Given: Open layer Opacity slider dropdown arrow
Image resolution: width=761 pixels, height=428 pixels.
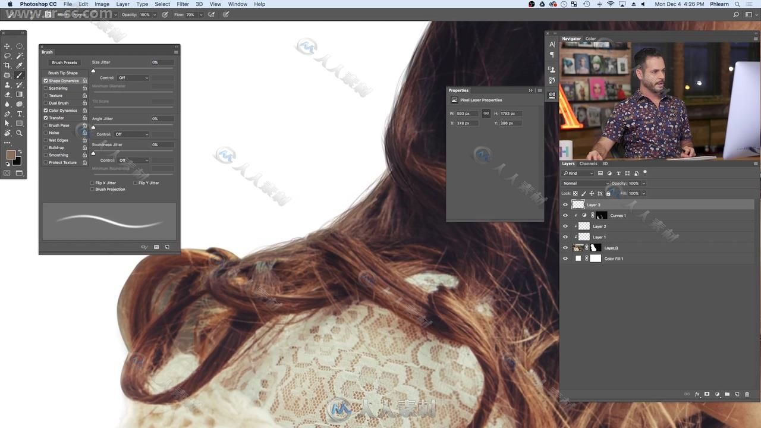Looking at the screenshot, I should point(643,183).
